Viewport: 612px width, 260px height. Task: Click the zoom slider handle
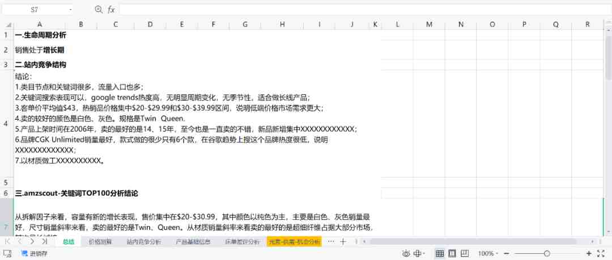point(547,253)
